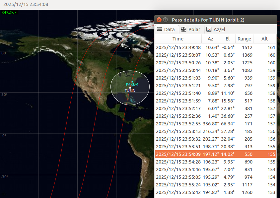The width and height of the screenshot is (280, 198).
Task: Click the pass details window maximize button
Action: click(x=165, y=20)
